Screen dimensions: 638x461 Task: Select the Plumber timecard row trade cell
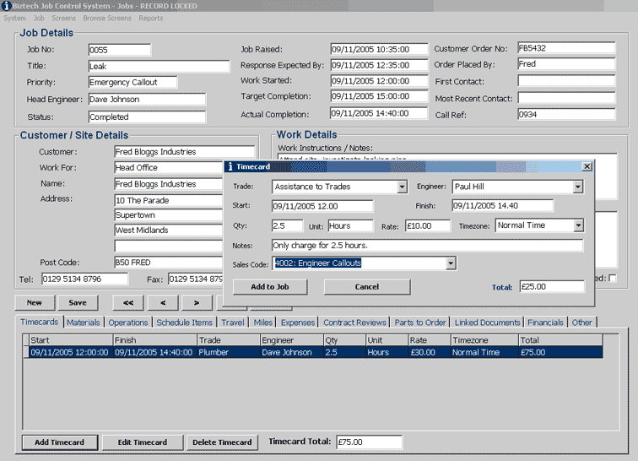[x=228, y=352]
